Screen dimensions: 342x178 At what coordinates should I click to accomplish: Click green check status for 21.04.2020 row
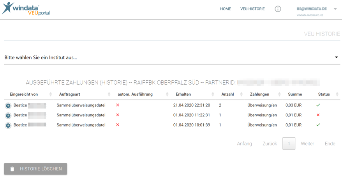(x=318, y=105)
